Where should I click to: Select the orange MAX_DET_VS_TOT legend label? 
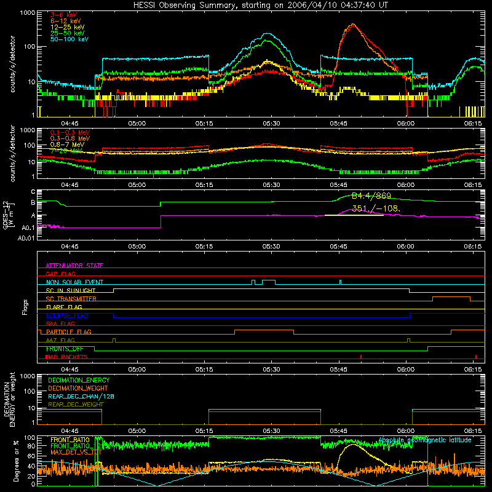tap(76, 452)
